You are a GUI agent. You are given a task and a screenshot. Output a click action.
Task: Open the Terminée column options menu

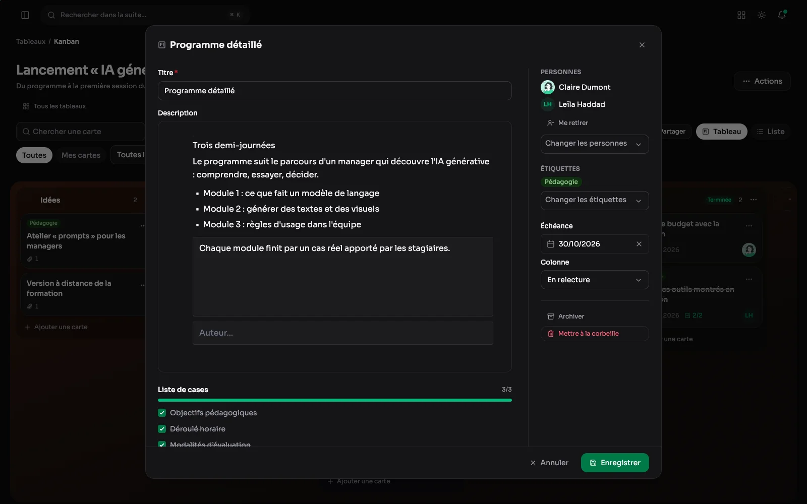click(754, 200)
